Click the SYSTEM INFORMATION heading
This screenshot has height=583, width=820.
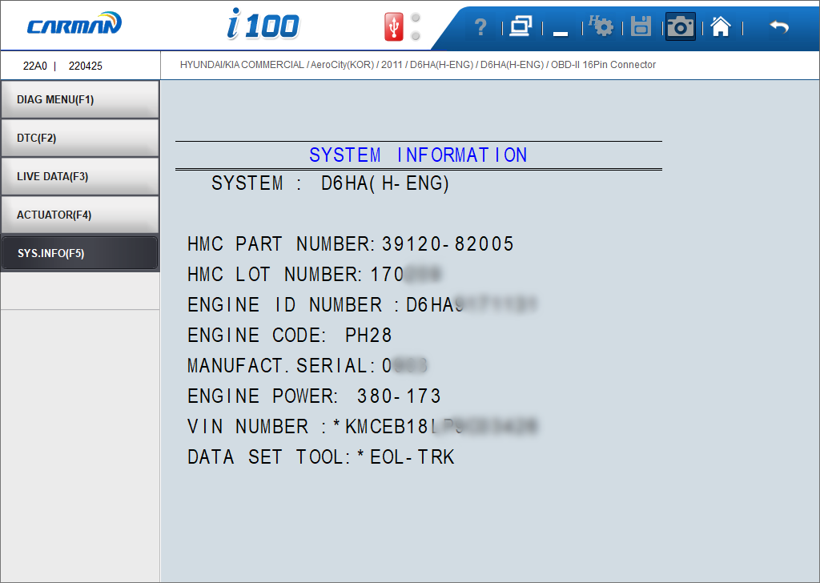(418, 155)
